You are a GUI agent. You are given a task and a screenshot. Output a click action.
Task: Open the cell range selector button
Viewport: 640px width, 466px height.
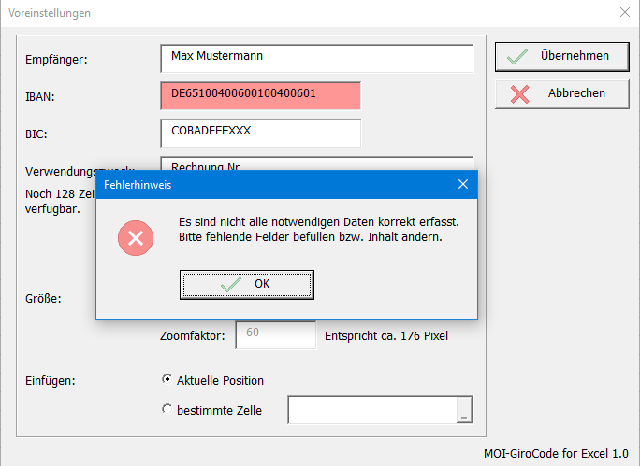click(464, 410)
